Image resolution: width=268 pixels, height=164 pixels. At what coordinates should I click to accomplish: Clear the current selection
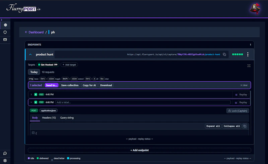[x=244, y=85]
